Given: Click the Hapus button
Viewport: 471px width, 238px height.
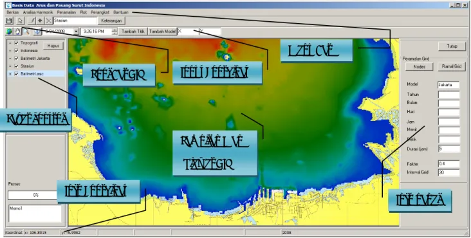Looking at the screenshot, I should [53, 46].
